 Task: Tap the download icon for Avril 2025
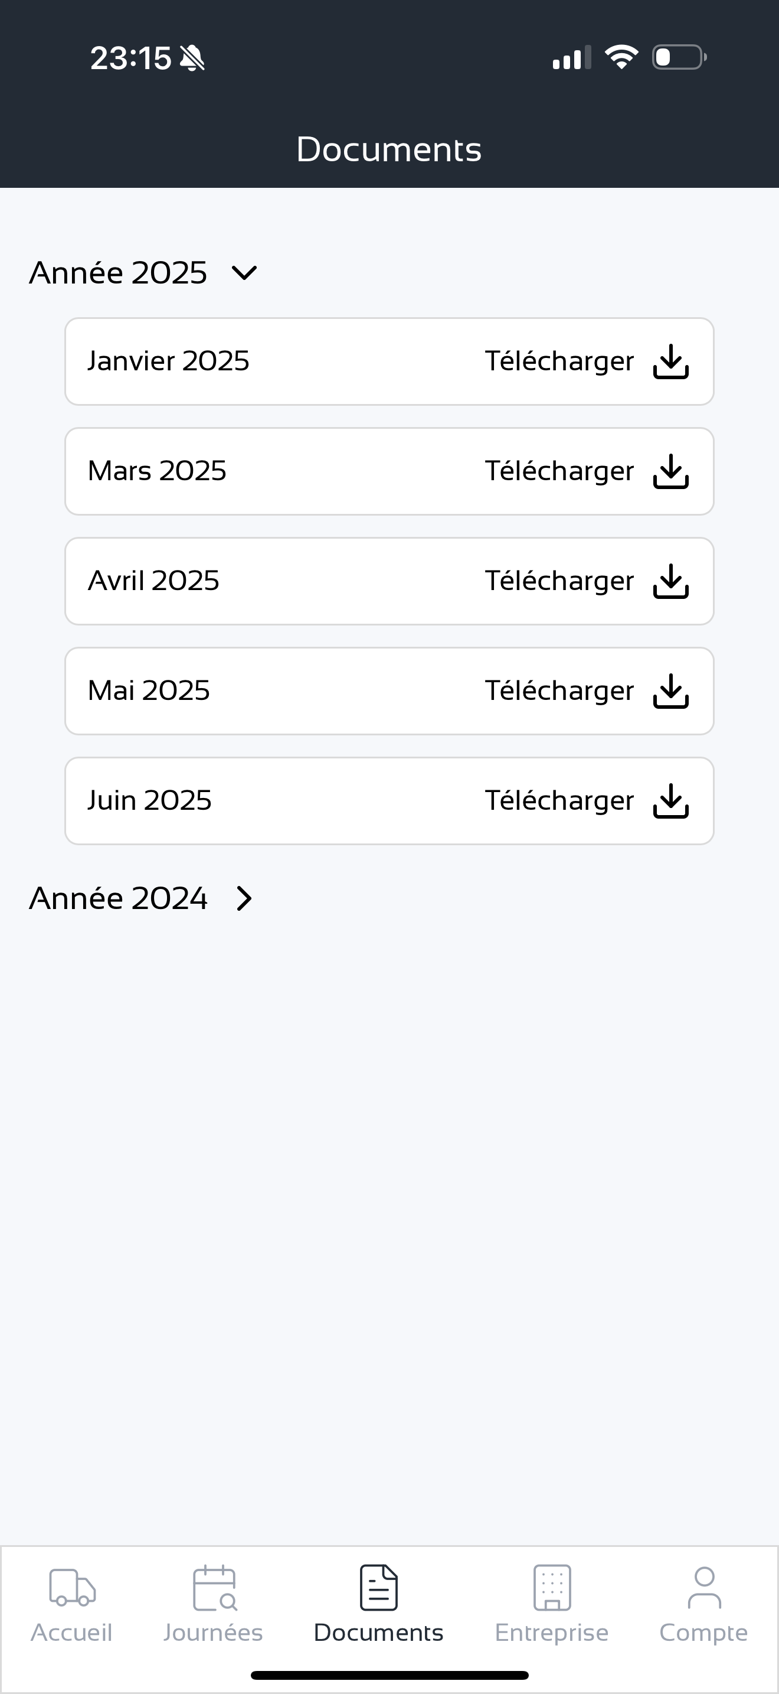tap(670, 581)
